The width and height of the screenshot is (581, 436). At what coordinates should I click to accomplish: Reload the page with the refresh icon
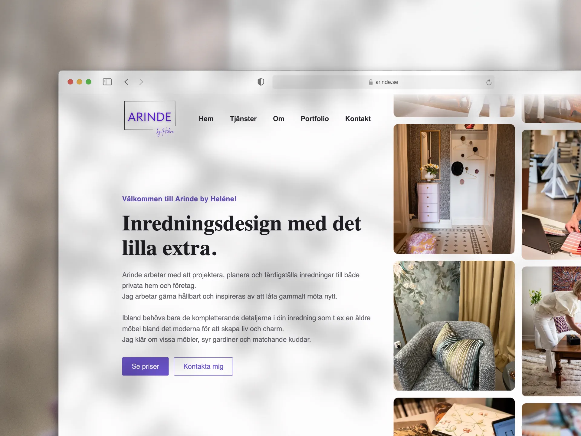489,82
